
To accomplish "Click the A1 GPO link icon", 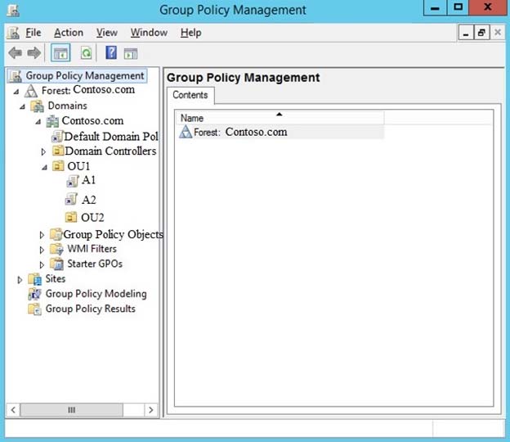I will (x=73, y=181).
